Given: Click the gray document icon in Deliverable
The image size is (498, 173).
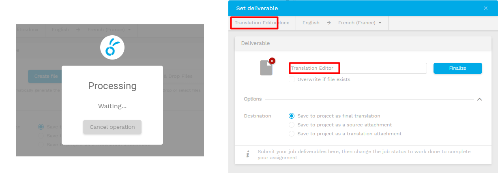Looking at the screenshot, I should tap(266, 68).
